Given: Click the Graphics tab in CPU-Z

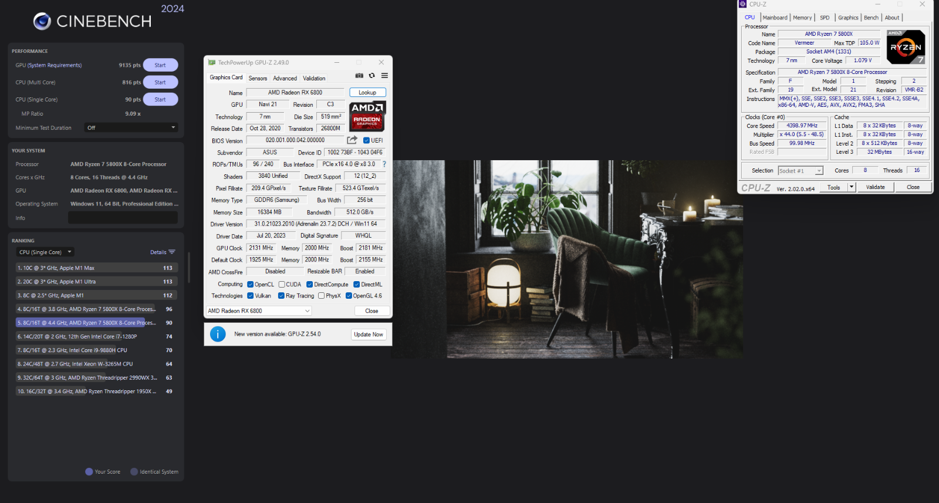Looking at the screenshot, I should [x=848, y=18].
